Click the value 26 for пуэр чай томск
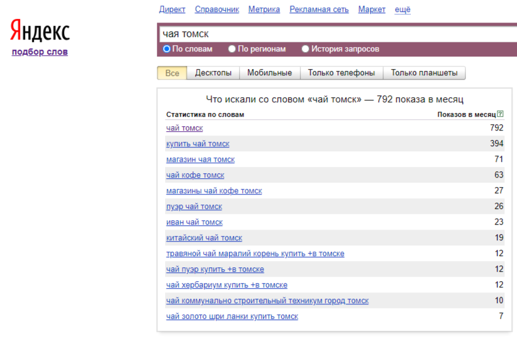The width and height of the screenshot is (517, 337). point(499,206)
